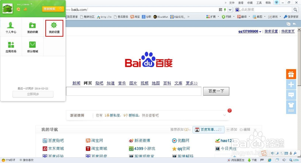Open the 文件 menu
The height and width of the screenshot is (163, 301).
232,3
